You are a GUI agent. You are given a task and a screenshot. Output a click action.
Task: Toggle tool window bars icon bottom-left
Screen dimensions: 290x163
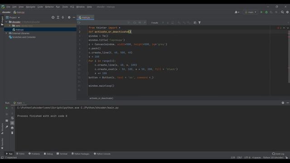click(x=2, y=158)
